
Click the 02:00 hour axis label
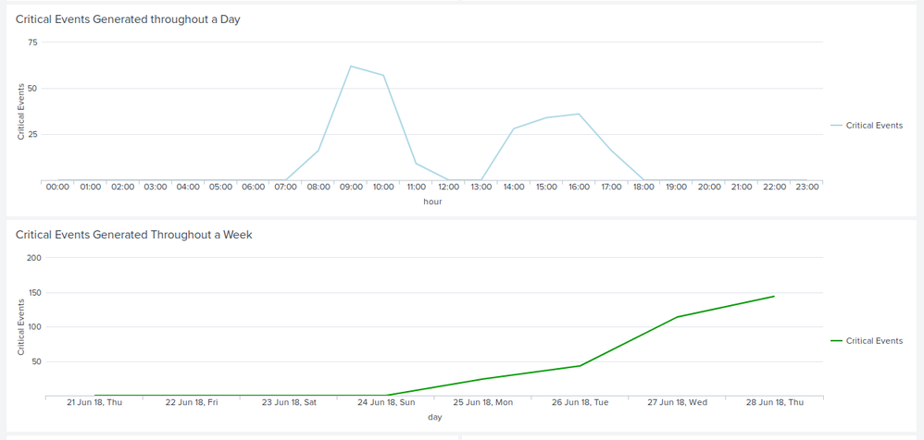pos(122,187)
